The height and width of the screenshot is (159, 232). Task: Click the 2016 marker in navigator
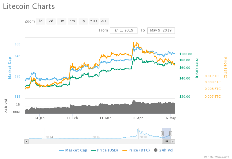pos(96,137)
